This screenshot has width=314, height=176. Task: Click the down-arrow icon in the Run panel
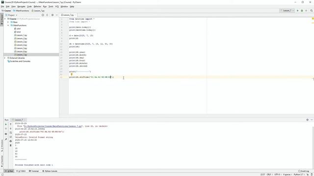[x=11, y=129]
